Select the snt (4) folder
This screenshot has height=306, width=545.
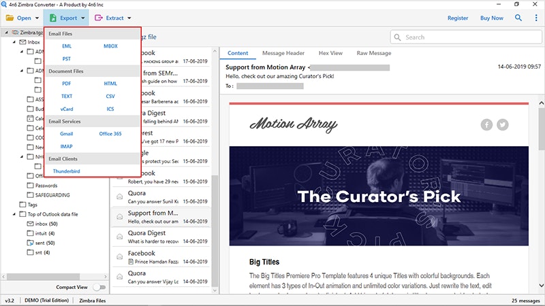coord(42,252)
